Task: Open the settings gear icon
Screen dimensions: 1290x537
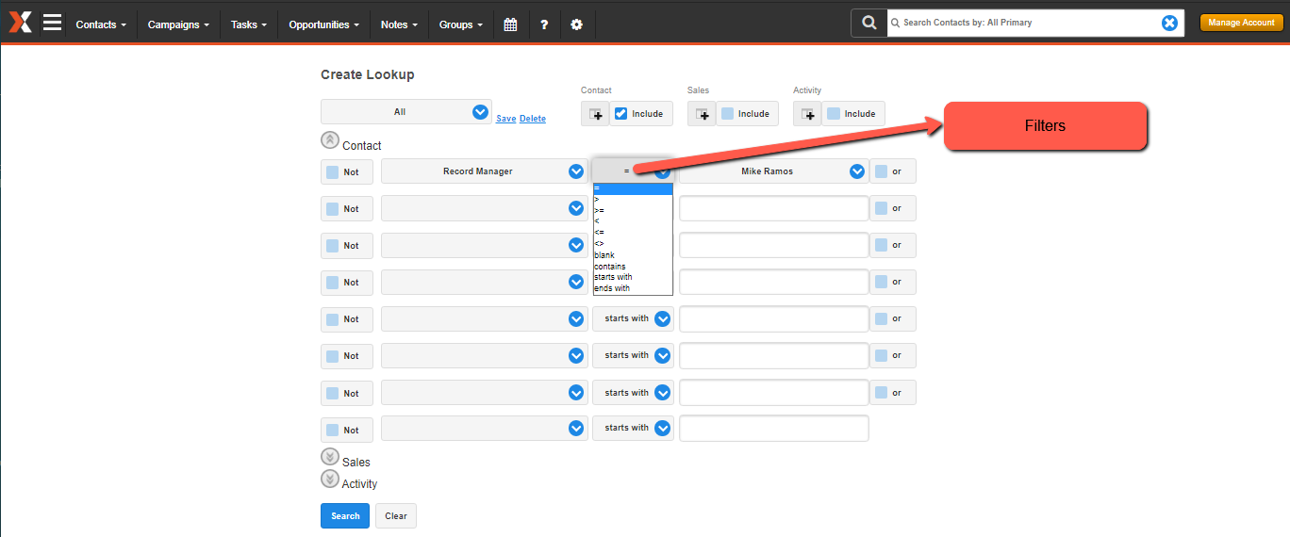Action: (x=576, y=24)
